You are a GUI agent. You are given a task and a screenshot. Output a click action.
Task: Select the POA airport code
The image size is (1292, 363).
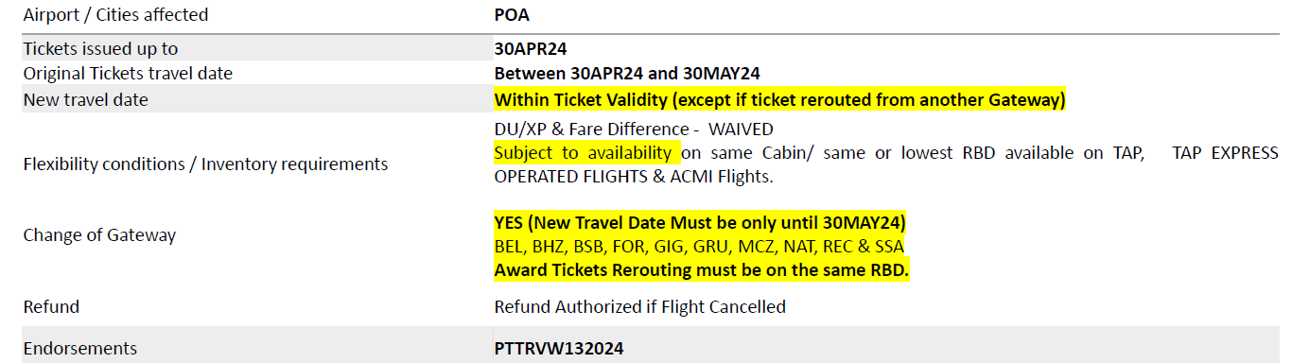click(513, 15)
